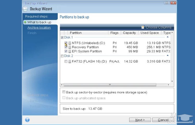Click the Choose Columns icon
The height and width of the screenshot is (125, 195).
(143, 27)
